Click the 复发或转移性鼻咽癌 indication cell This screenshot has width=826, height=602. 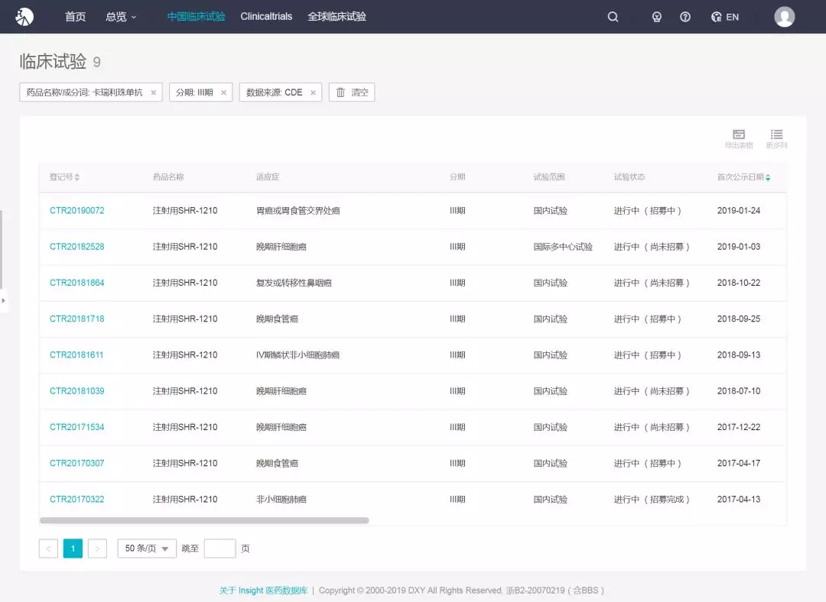[x=294, y=283]
